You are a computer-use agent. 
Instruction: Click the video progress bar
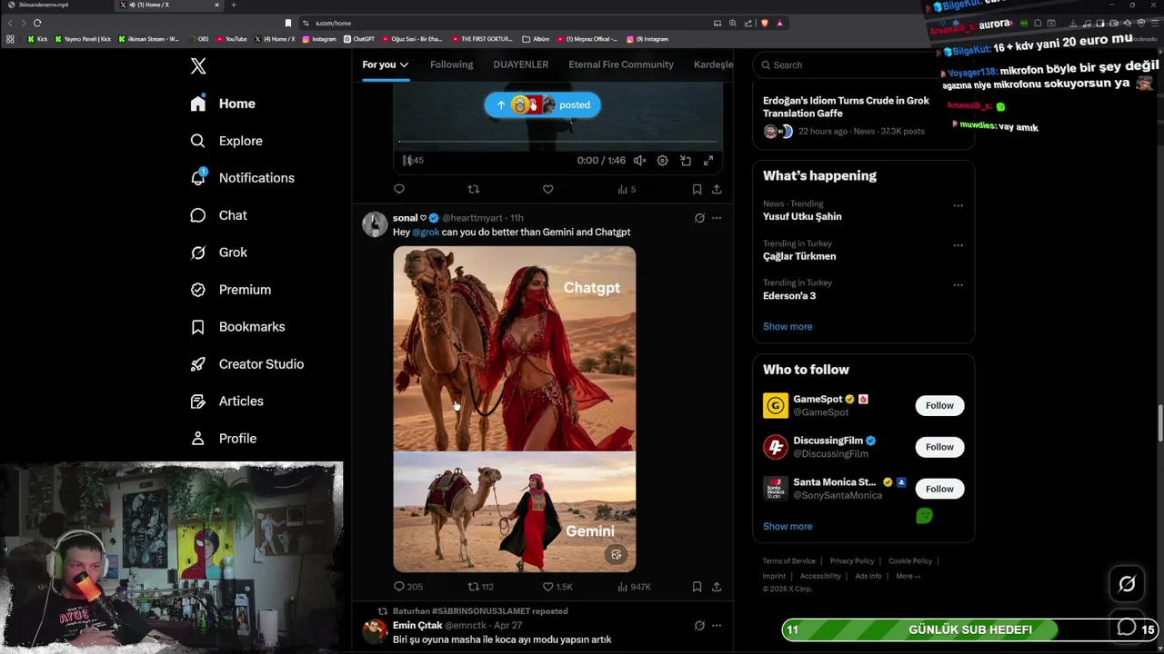pos(558,142)
